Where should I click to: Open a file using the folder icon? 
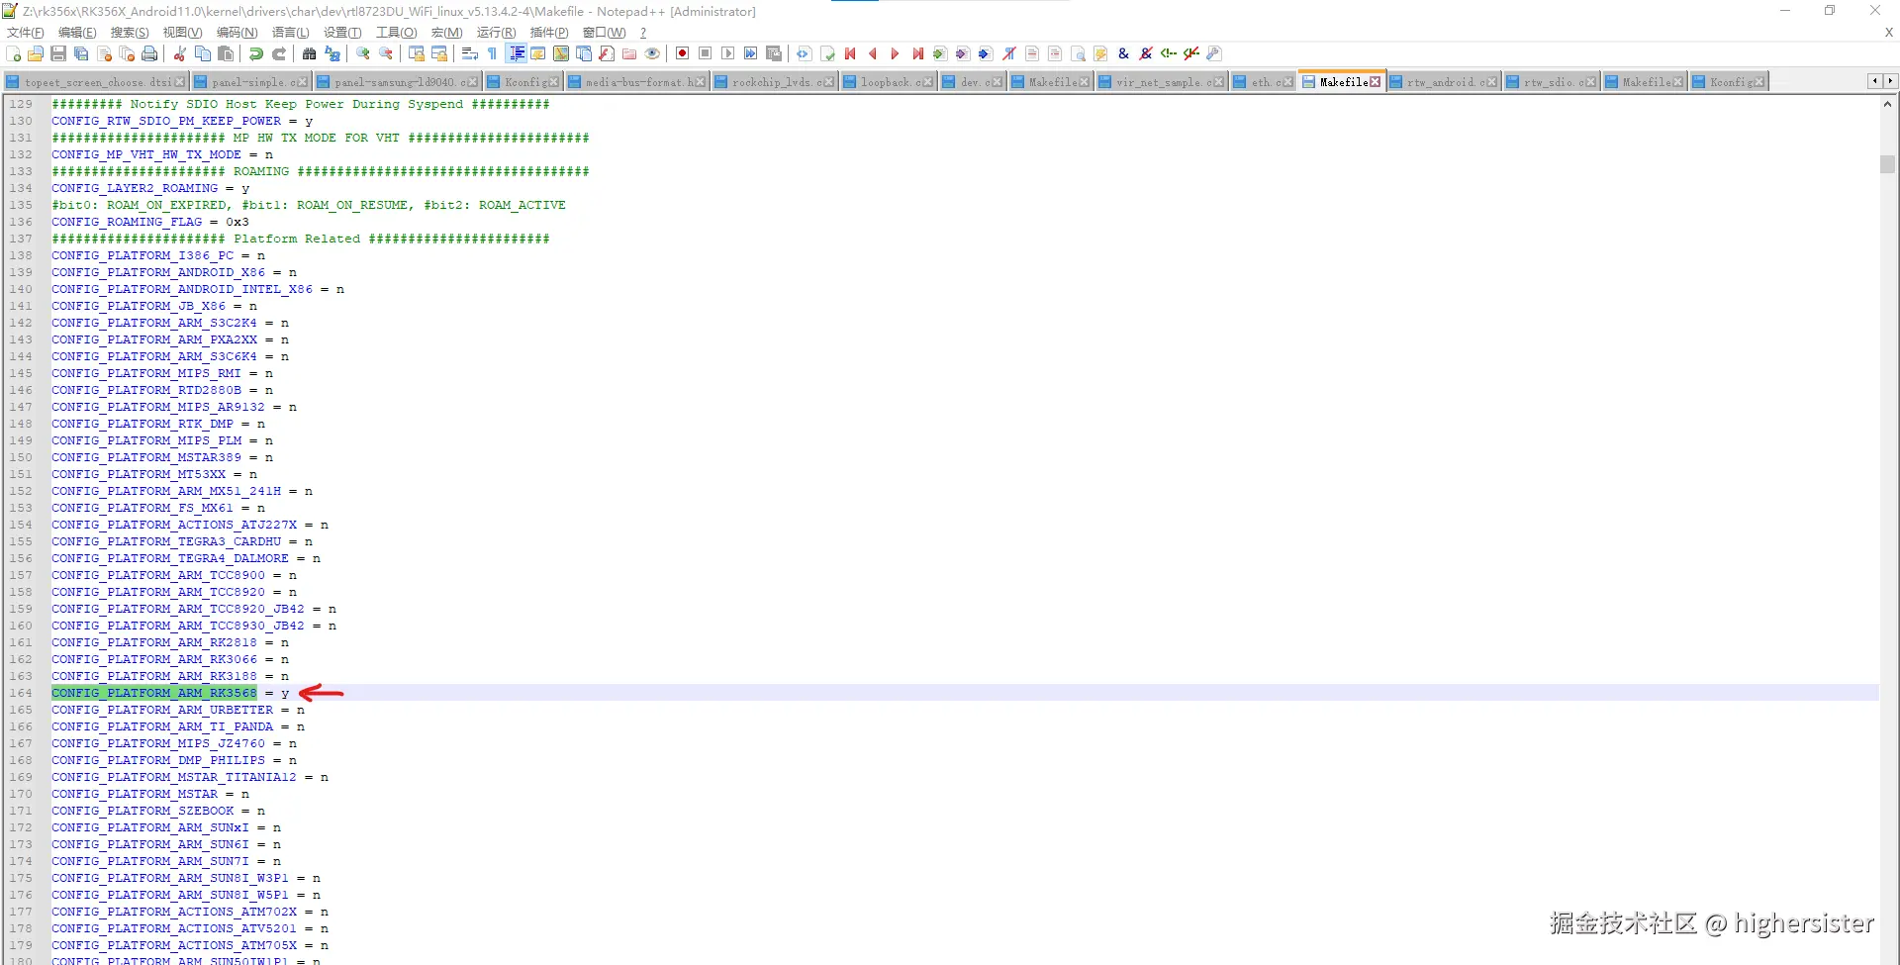tap(36, 53)
